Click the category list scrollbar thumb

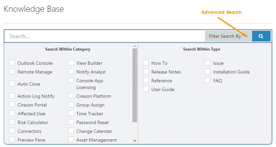pos(135,85)
